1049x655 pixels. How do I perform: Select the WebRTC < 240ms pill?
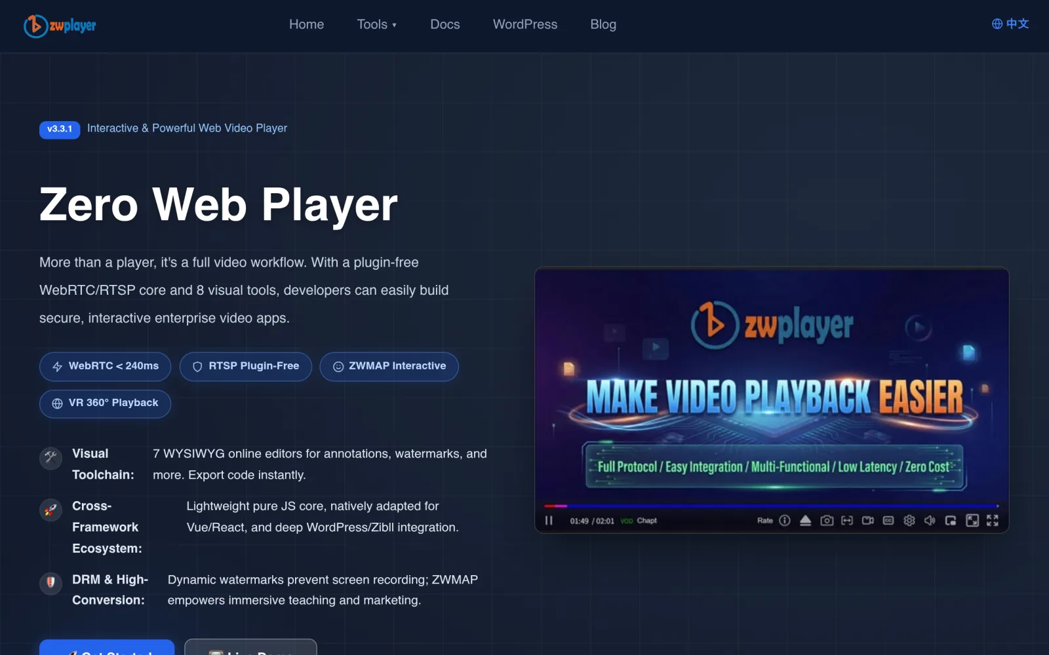coord(105,366)
